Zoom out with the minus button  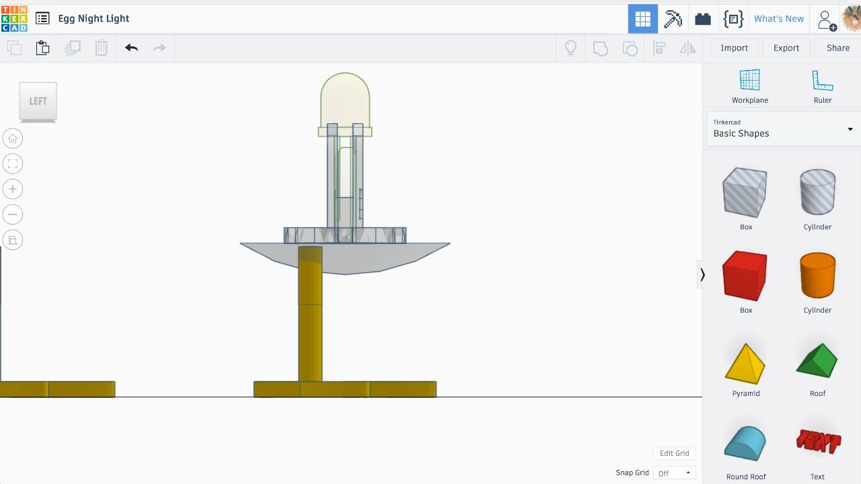[12, 214]
